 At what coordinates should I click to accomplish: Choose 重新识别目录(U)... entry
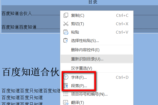click(x=97, y=59)
